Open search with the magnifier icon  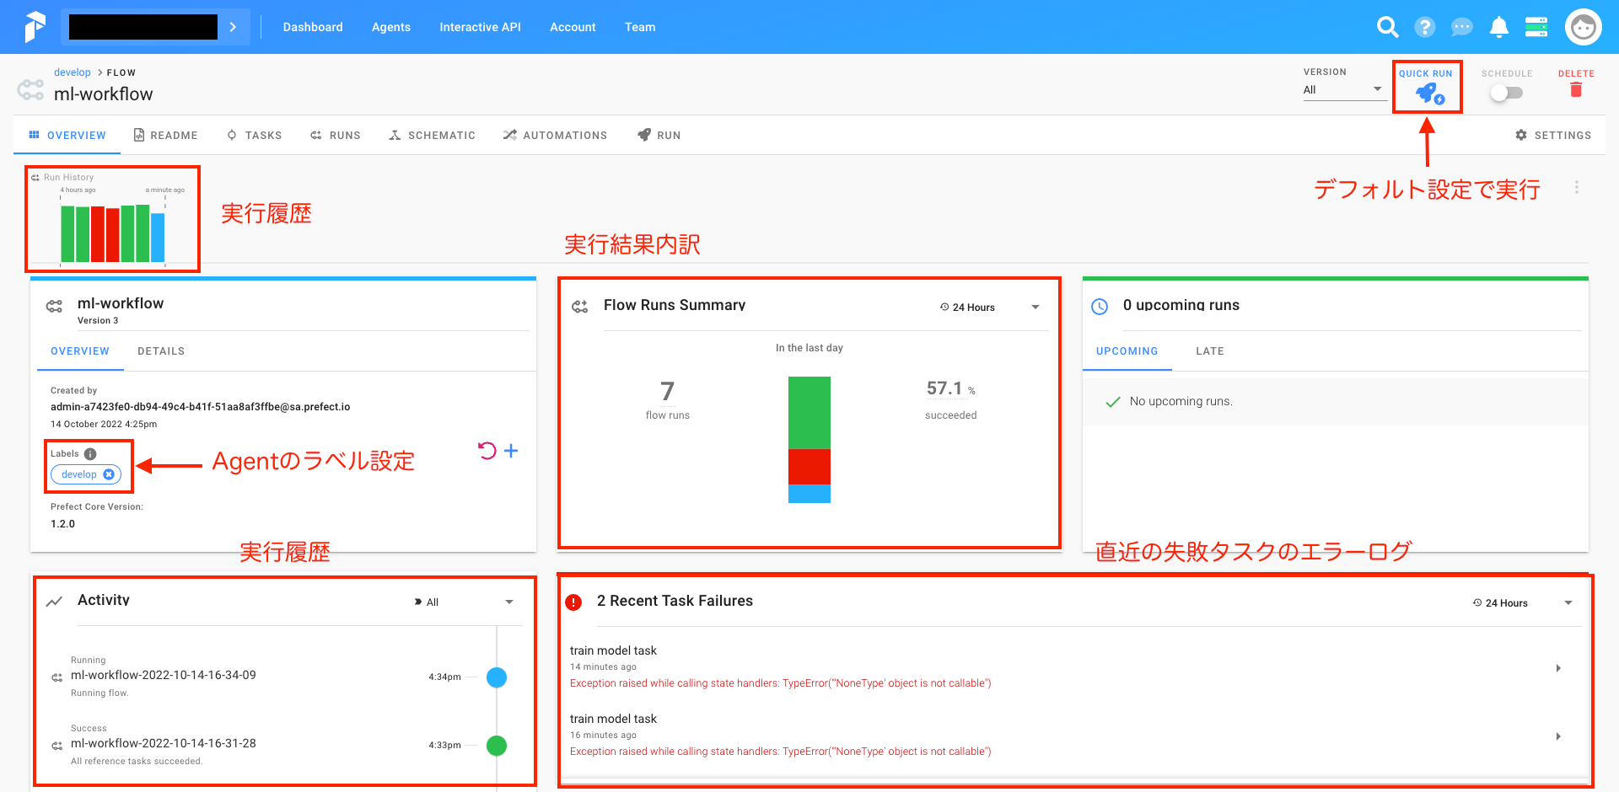1387,26
